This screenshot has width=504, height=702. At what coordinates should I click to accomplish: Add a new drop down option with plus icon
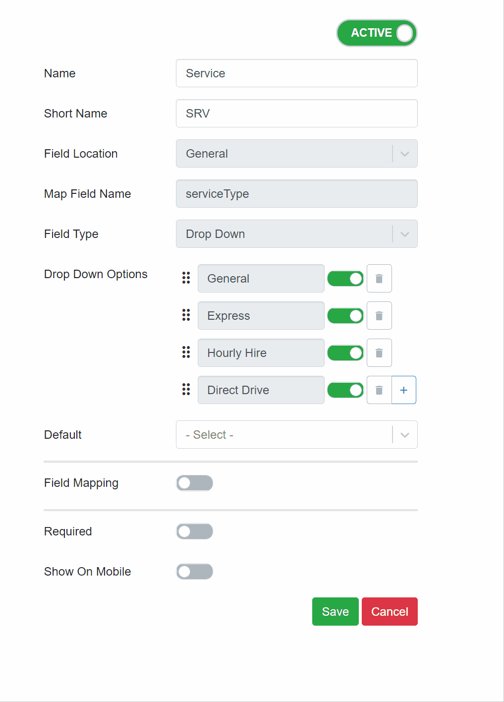(404, 390)
